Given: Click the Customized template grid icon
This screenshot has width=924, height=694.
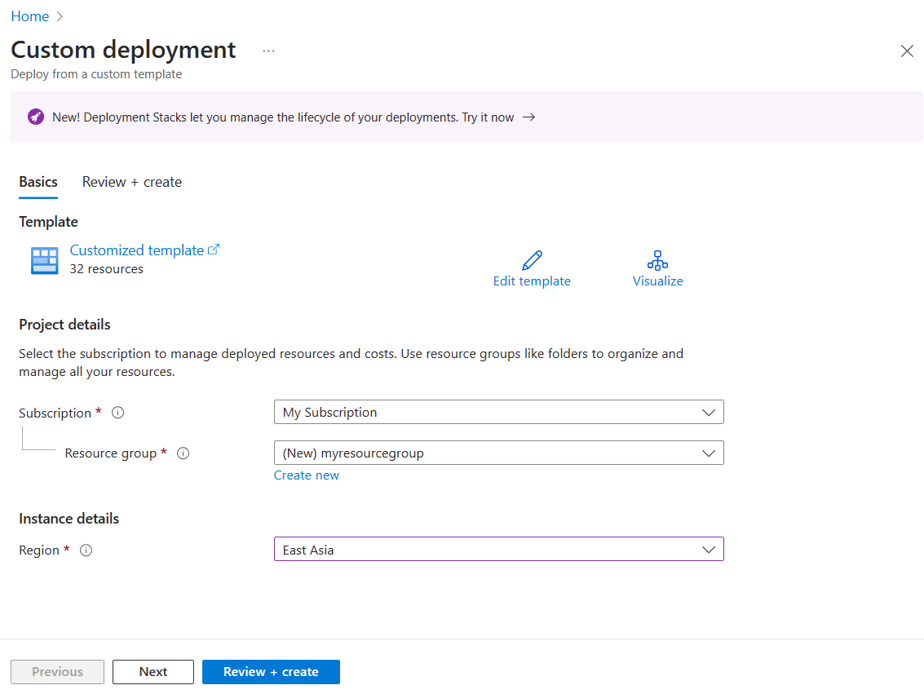Looking at the screenshot, I should (44, 260).
